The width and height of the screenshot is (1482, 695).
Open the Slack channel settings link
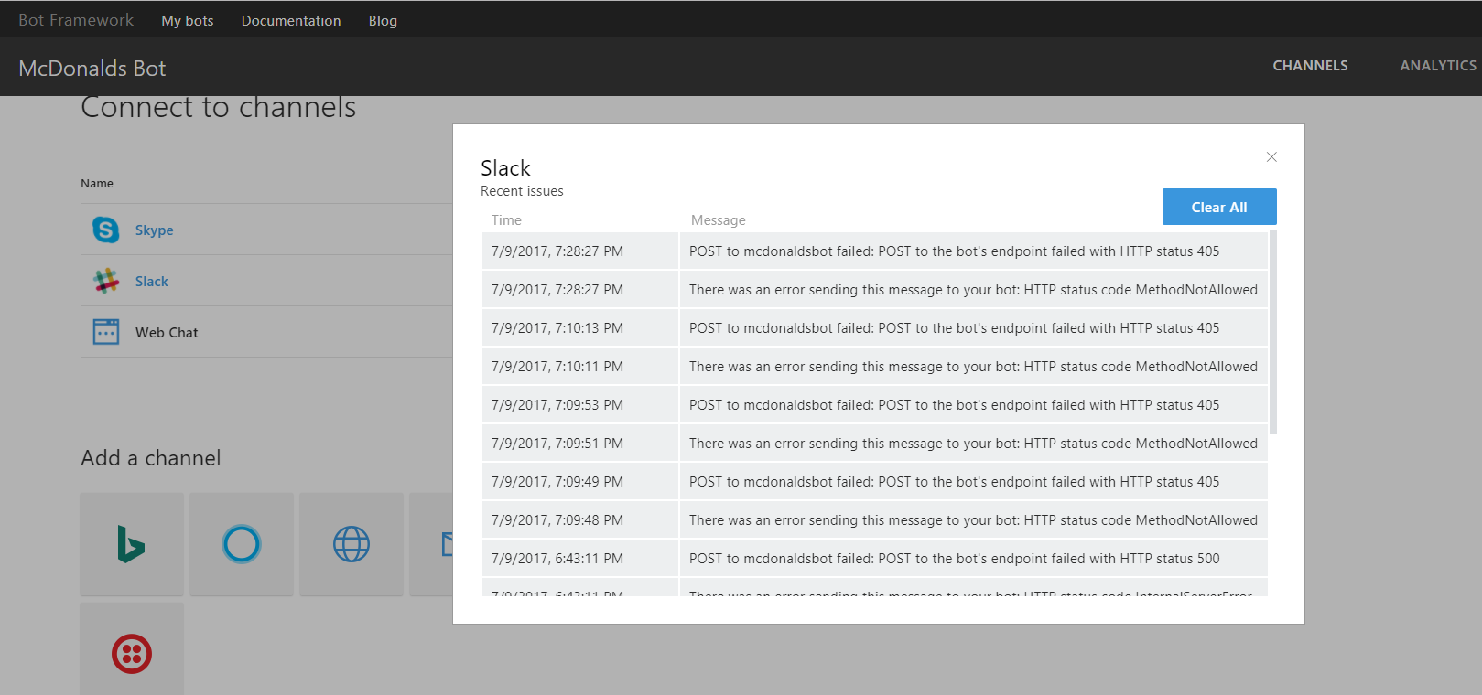[151, 281]
